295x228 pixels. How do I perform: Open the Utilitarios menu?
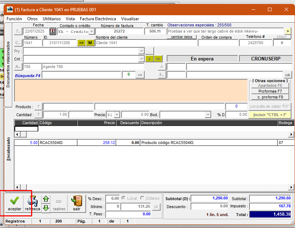click(x=52, y=19)
